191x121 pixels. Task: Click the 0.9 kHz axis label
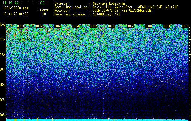pyautogui.click(x=2, y=70)
